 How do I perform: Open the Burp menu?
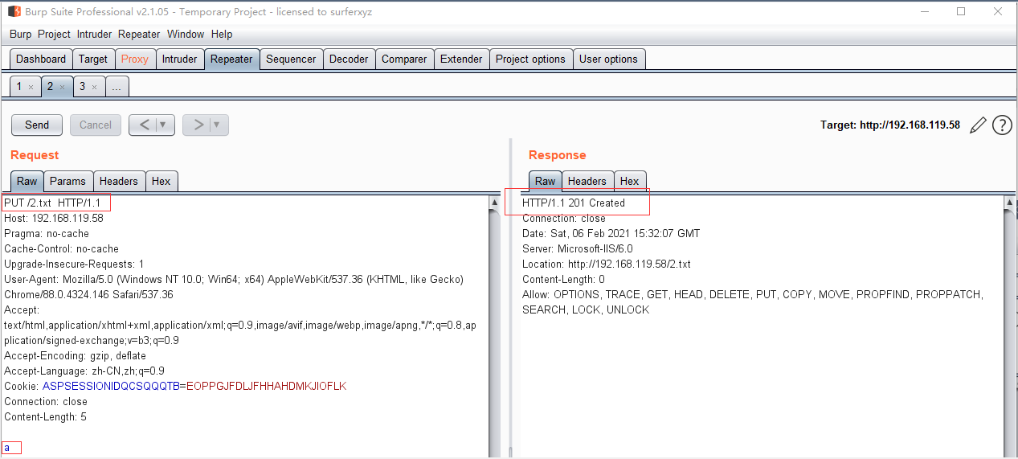point(20,34)
